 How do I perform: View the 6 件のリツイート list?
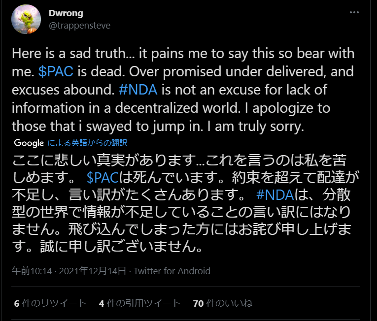pos(51,303)
